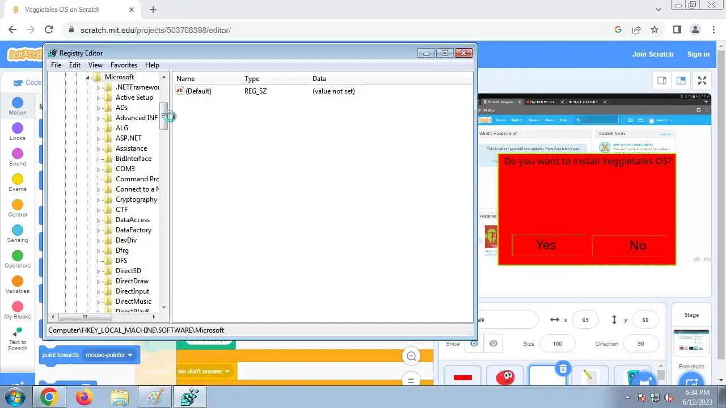726x408 pixels.
Task: Expand the ASP.NET registry key
Action: pos(98,139)
